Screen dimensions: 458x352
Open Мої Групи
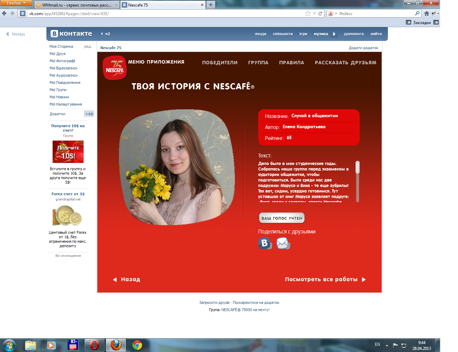(58, 90)
